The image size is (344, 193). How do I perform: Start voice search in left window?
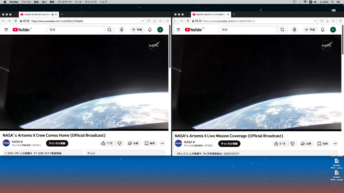point(122,30)
